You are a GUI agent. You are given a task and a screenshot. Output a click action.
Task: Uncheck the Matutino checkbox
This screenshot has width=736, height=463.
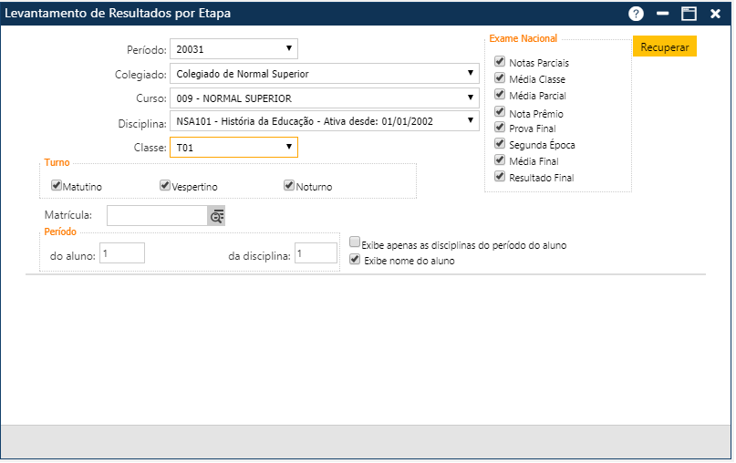click(x=57, y=186)
